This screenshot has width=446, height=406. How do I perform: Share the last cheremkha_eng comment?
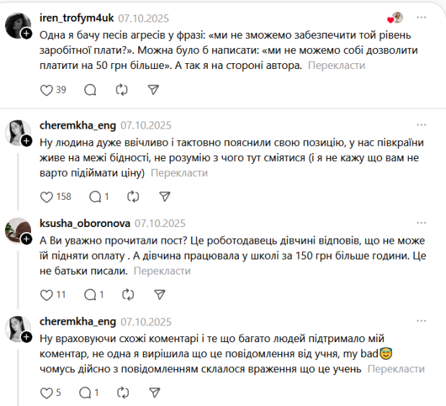click(155, 392)
